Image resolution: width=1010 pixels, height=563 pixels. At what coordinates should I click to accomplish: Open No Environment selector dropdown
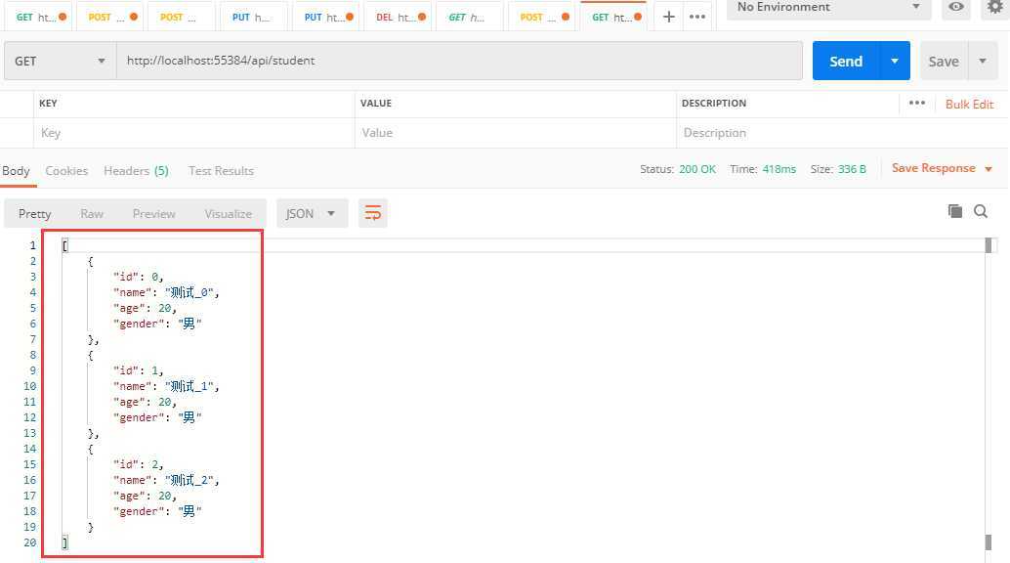[x=828, y=7]
